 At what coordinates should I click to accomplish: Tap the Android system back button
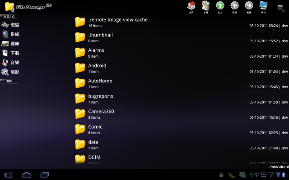pos(9,175)
